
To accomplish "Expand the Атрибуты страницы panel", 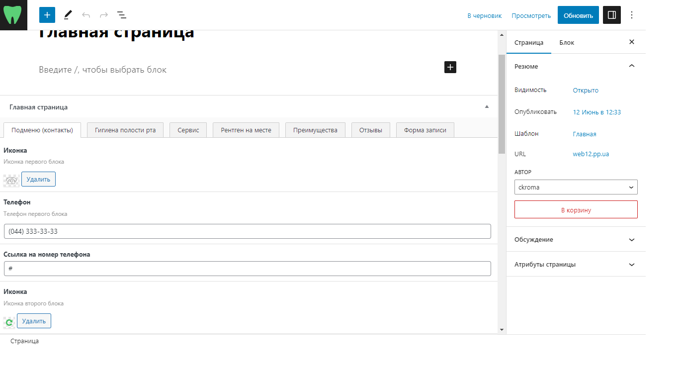I will tap(576, 264).
